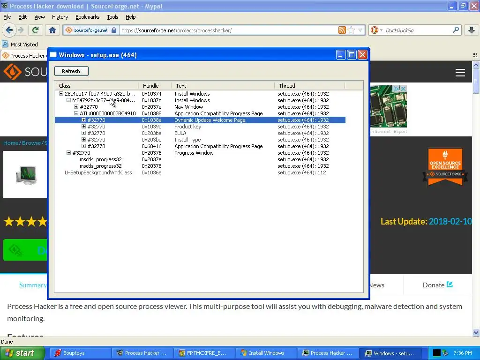480x360 pixels.
Task: Click the AdChoices triangle icon
Action: [397, 89]
